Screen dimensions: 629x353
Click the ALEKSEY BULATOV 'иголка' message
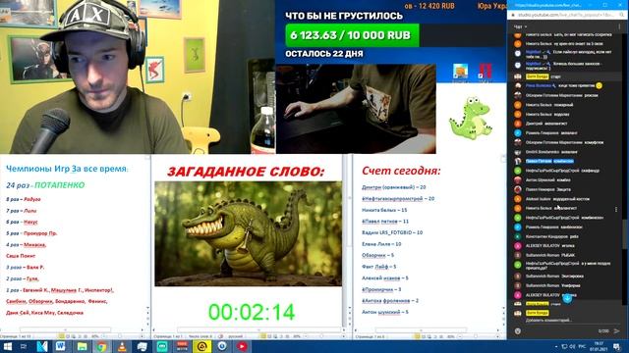(549, 245)
